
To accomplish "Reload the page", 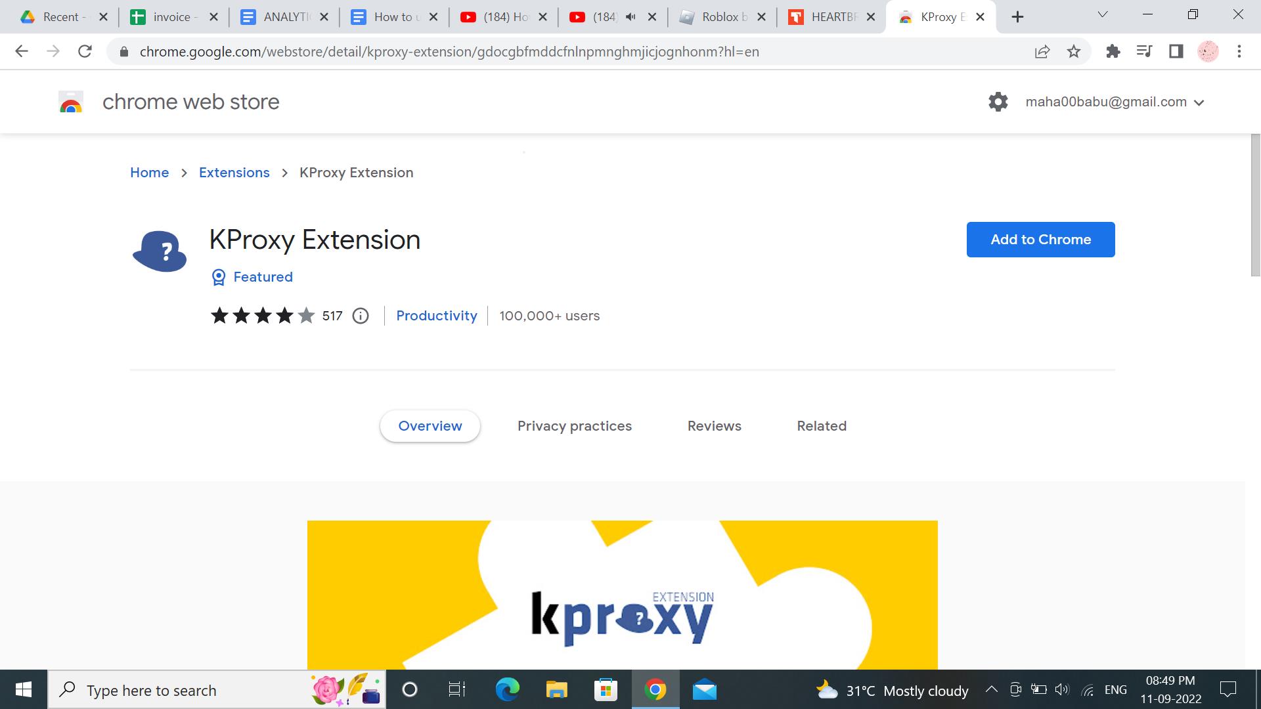I will 85,51.
